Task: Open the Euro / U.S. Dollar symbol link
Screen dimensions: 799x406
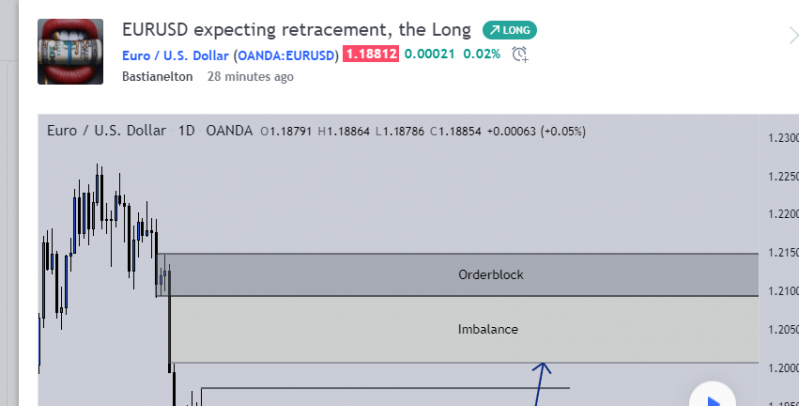Action: [x=175, y=54]
